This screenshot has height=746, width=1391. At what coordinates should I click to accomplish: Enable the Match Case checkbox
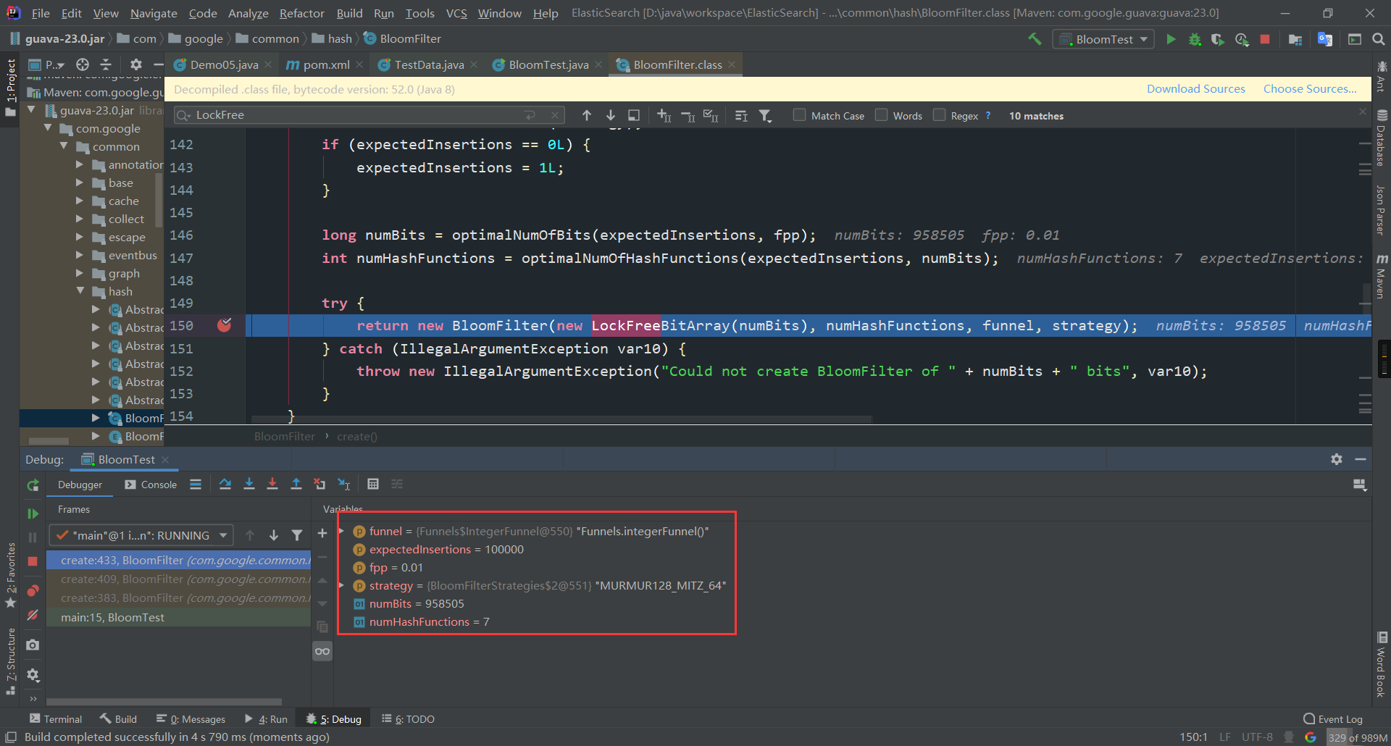[x=799, y=115]
